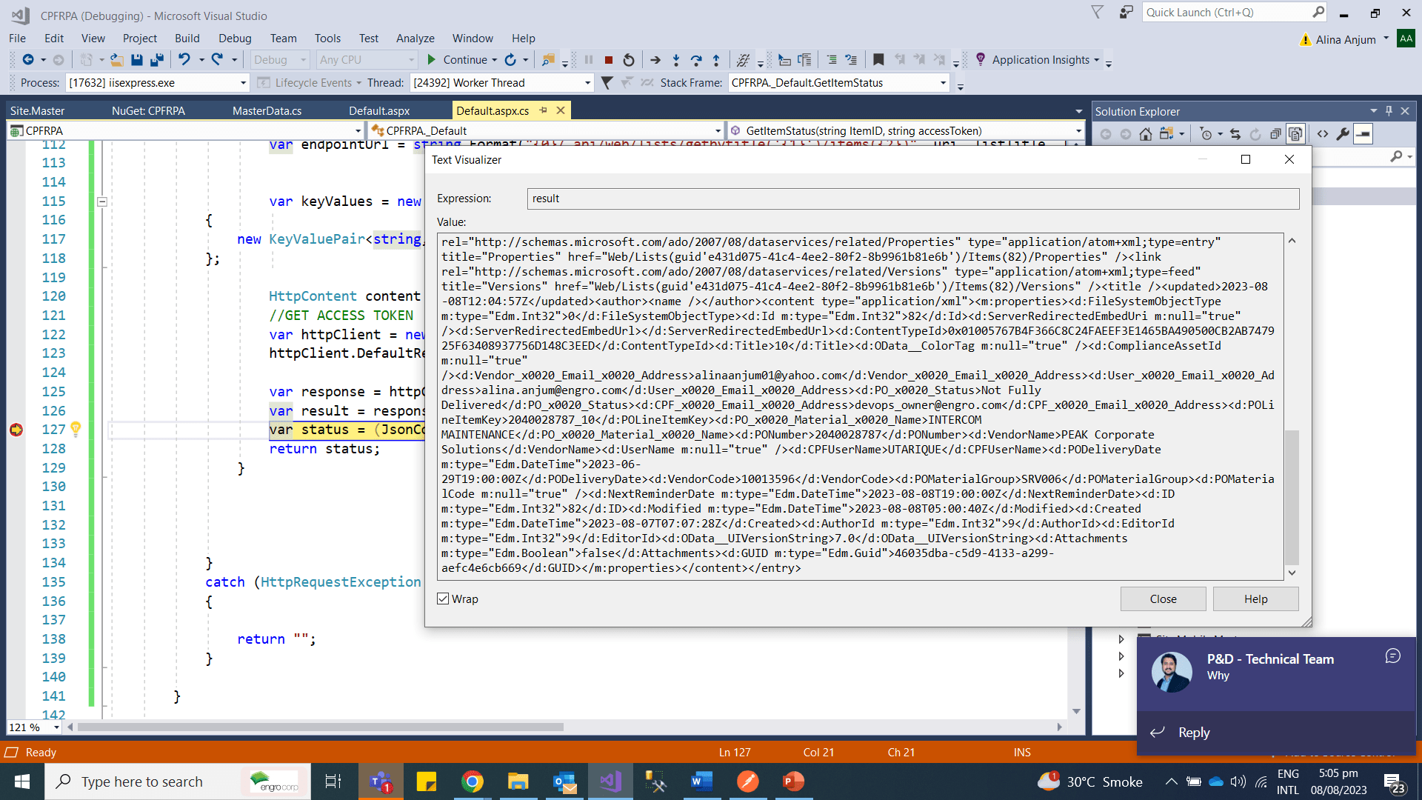Uncheck the Wrap checkbox in Text Visualizer
The width and height of the screenshot is (1422, 800).
(x=443, y=599)
